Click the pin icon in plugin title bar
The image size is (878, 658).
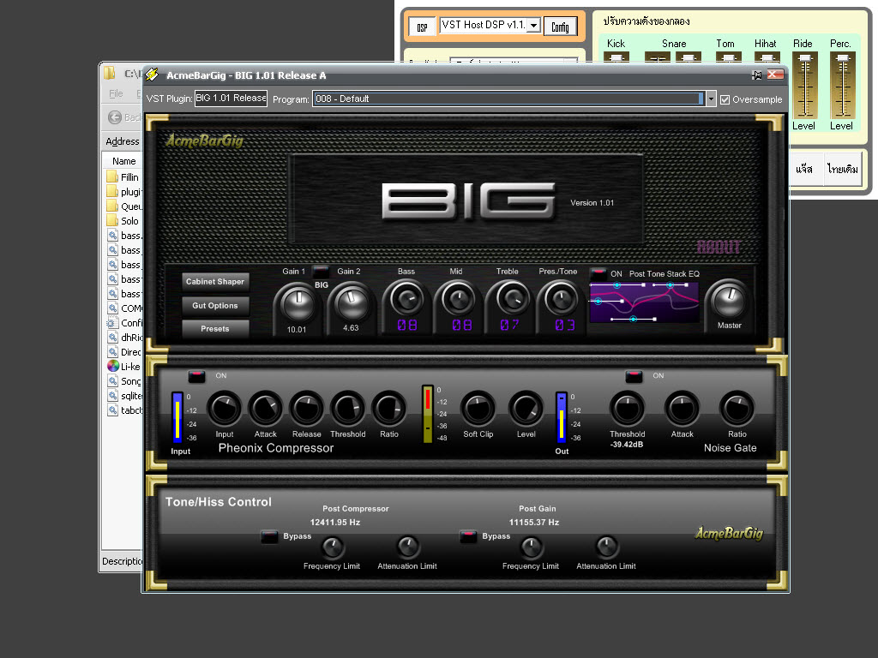coord(757,75)
